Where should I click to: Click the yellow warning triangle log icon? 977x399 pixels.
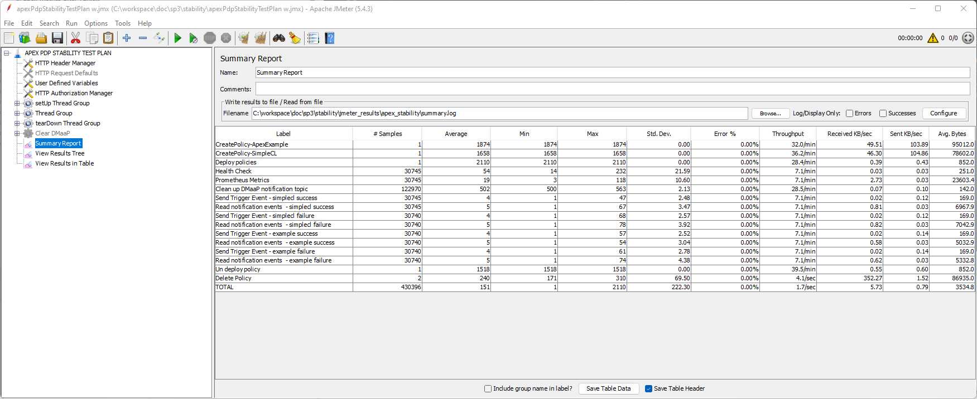[x=933, y=38]
